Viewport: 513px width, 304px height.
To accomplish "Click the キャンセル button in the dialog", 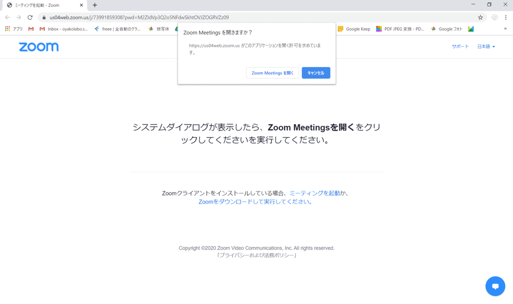I will point(316,73).
